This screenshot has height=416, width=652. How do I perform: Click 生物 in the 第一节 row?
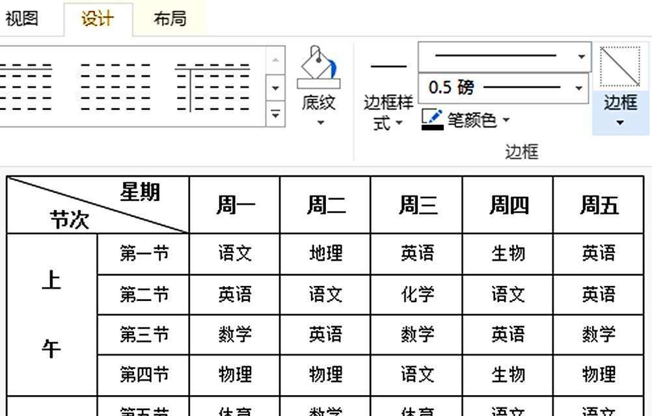(x=509, y=253)
